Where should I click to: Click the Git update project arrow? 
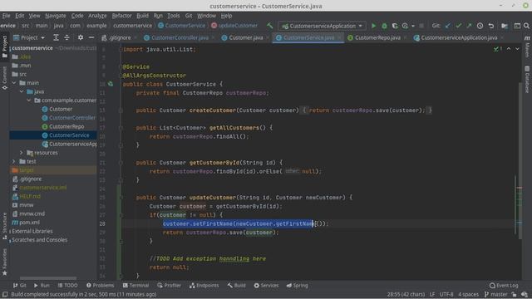(448, 26)
